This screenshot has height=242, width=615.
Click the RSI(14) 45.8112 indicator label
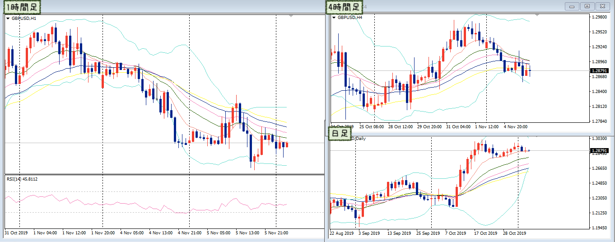coord(22,179)
